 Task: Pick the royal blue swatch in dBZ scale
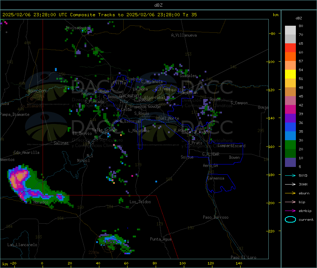click(x=290, y=127)
